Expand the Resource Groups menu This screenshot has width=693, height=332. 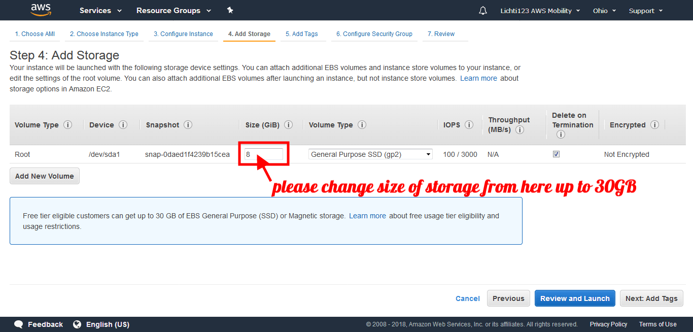(174, 11)
